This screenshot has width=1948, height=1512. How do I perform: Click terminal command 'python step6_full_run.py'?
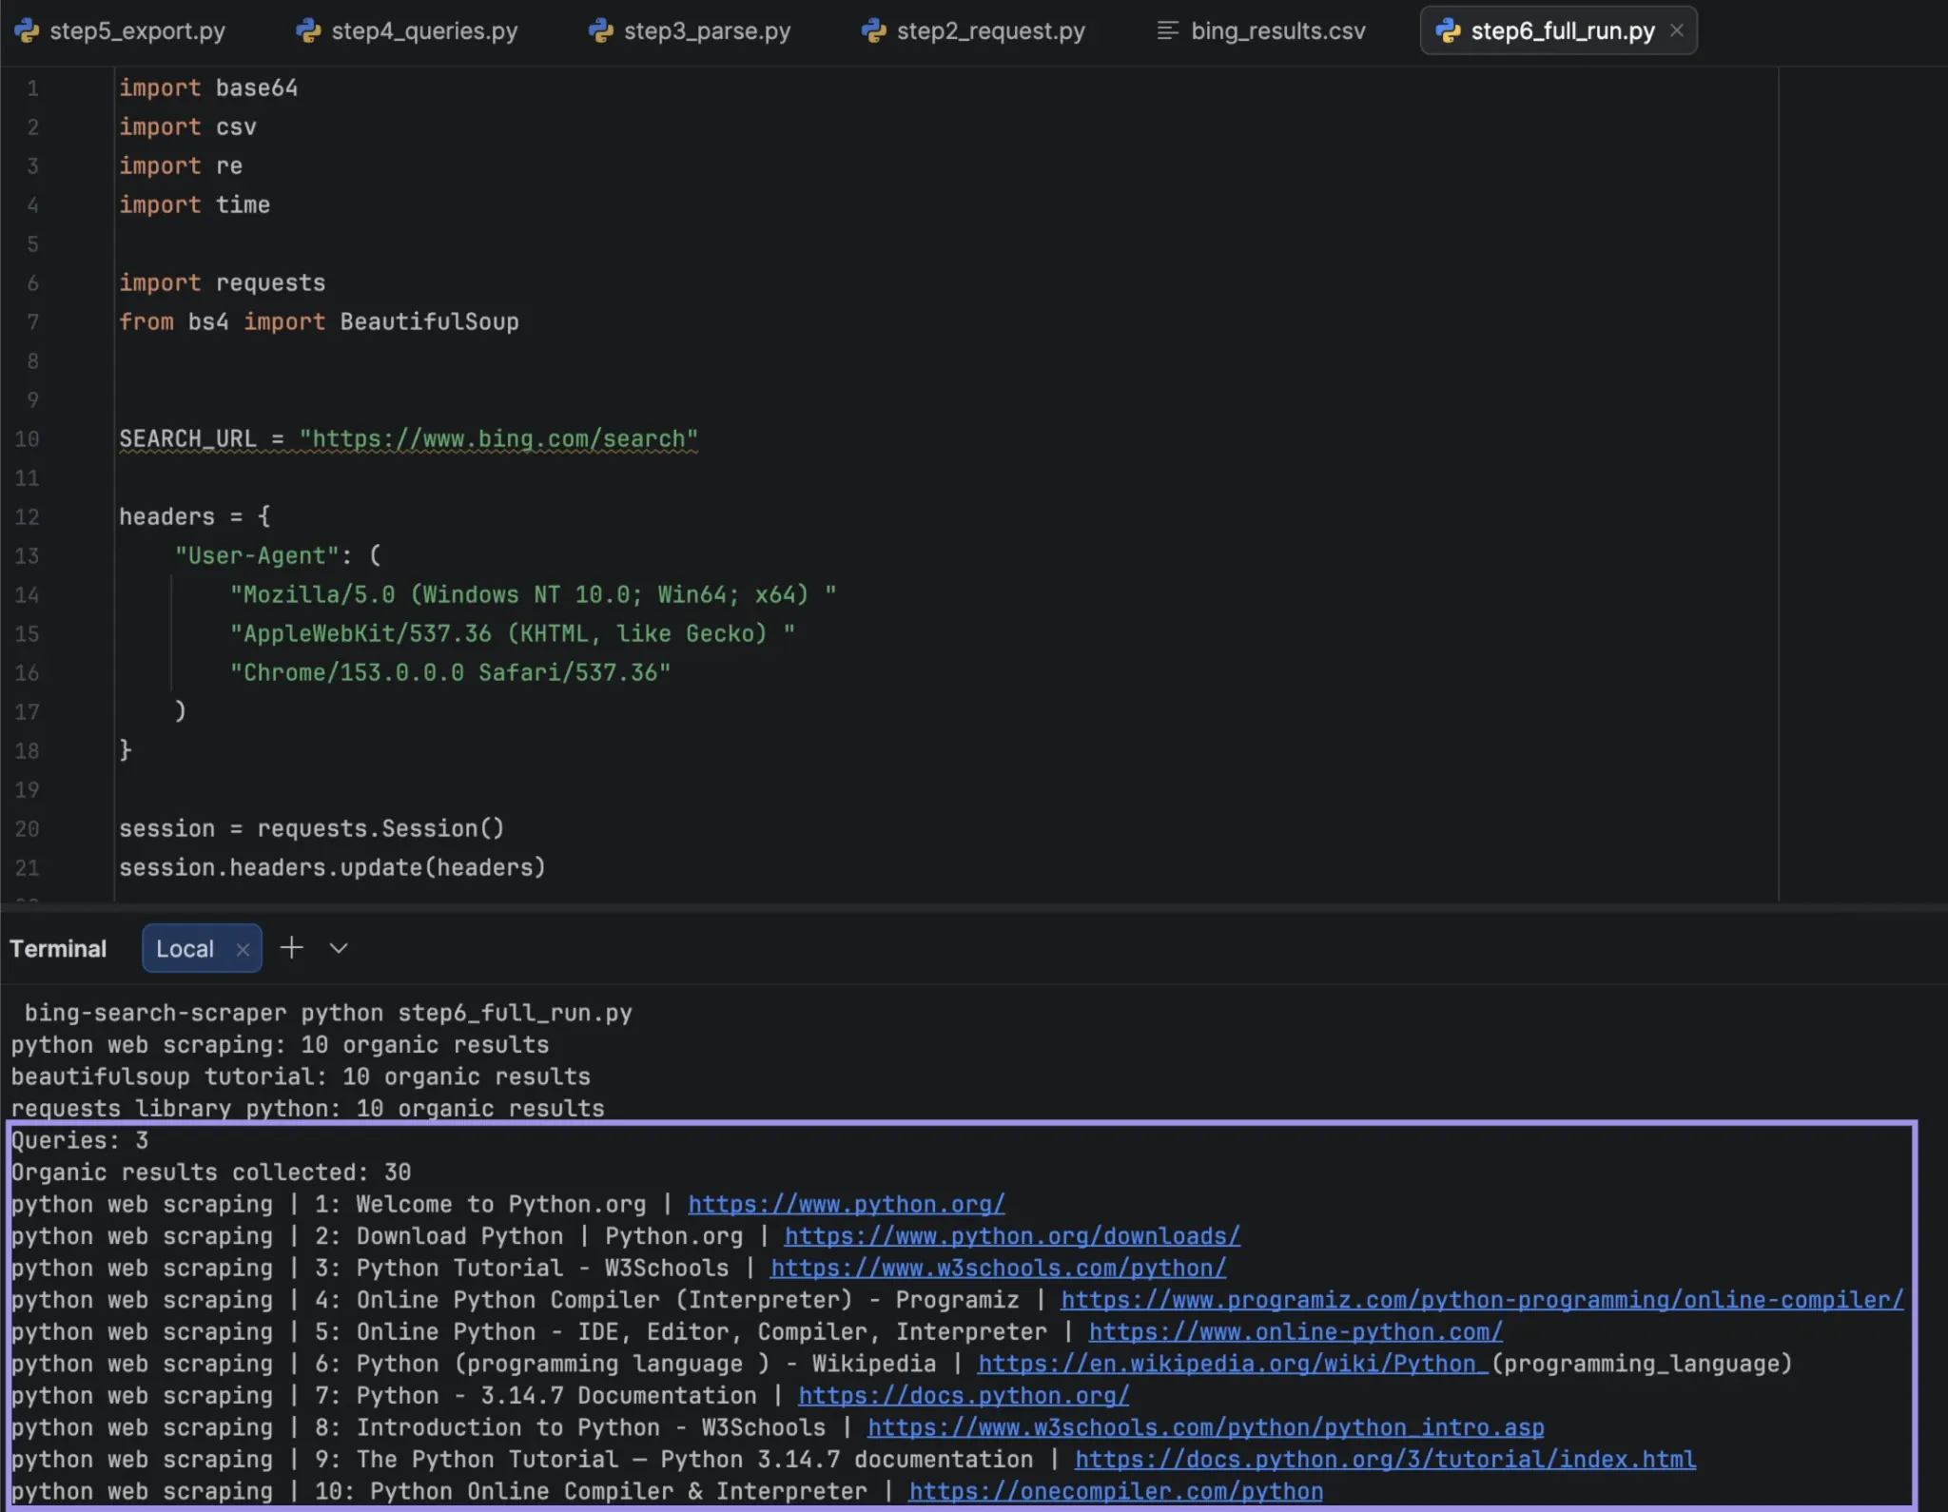coord(466,1013)
